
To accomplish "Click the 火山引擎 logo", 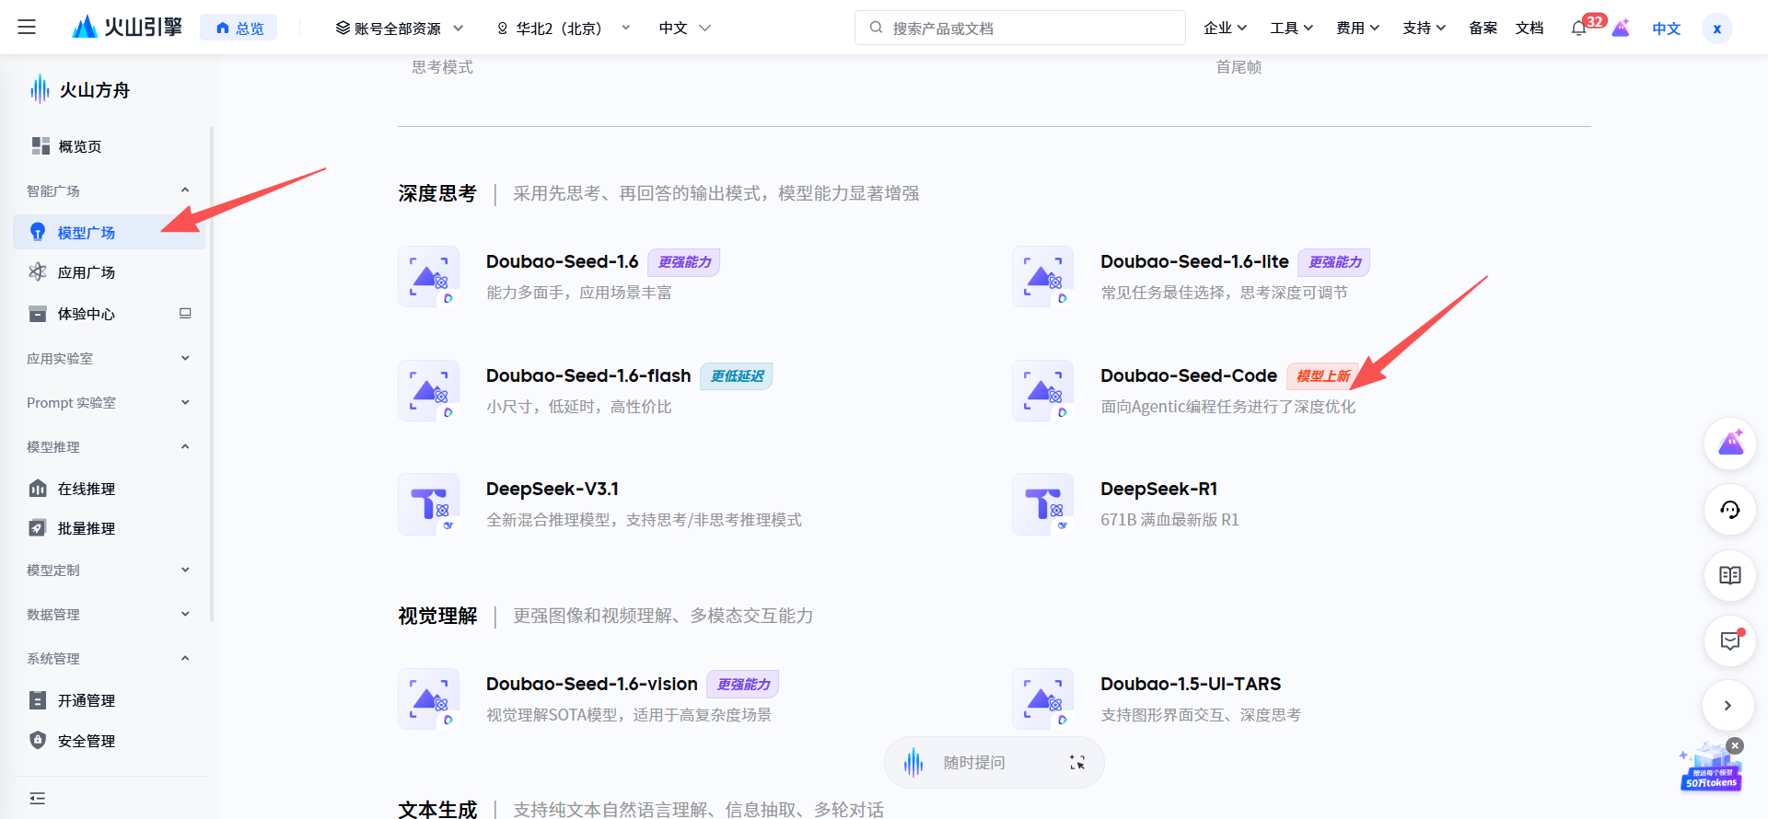I will [127, 28].
